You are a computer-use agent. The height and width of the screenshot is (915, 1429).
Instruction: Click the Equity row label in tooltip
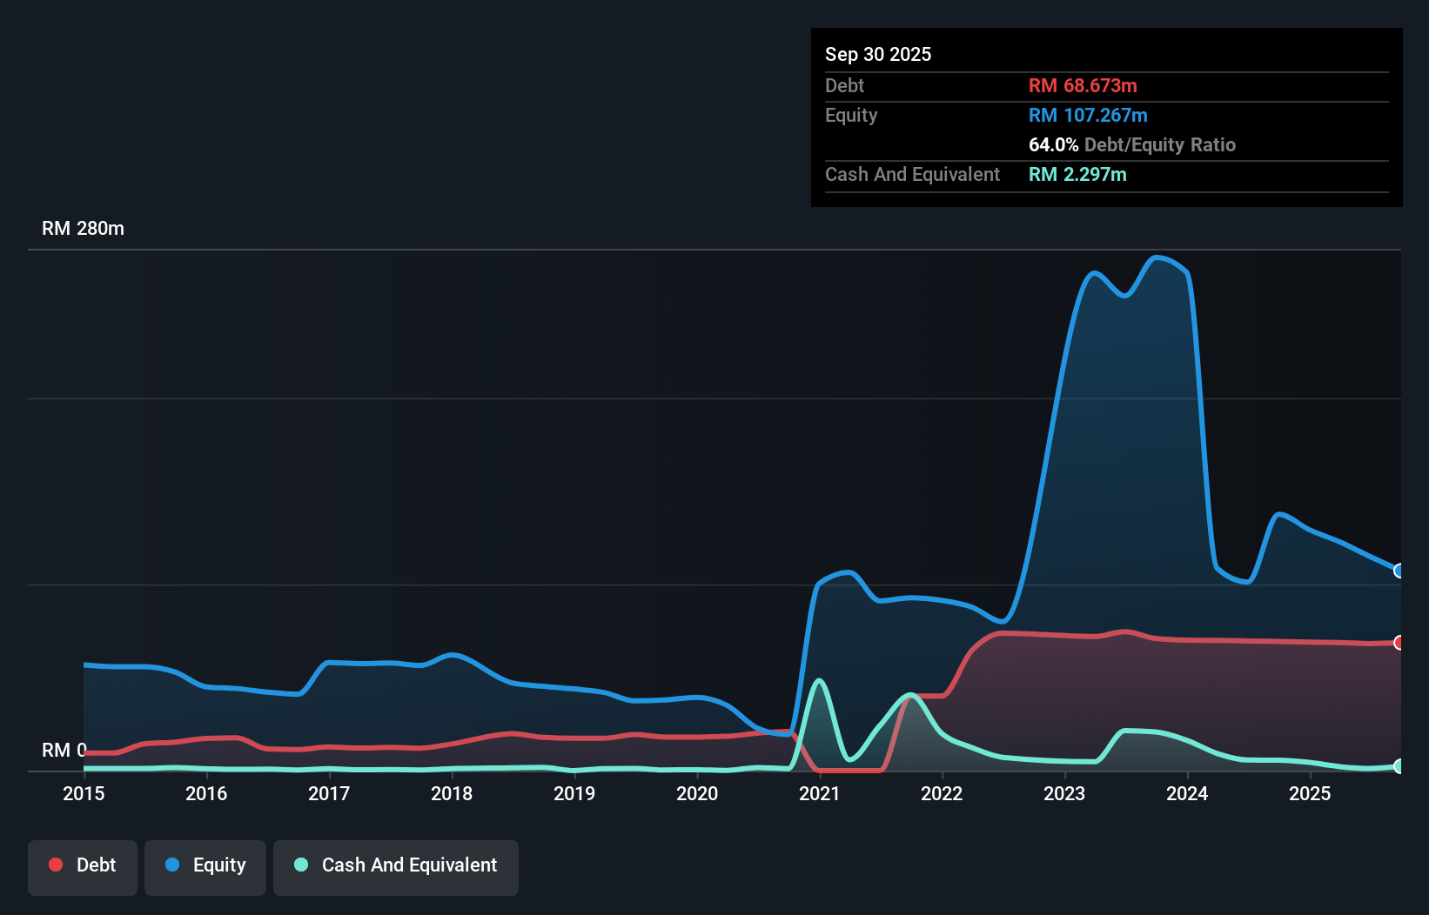(x=851, y=115)
